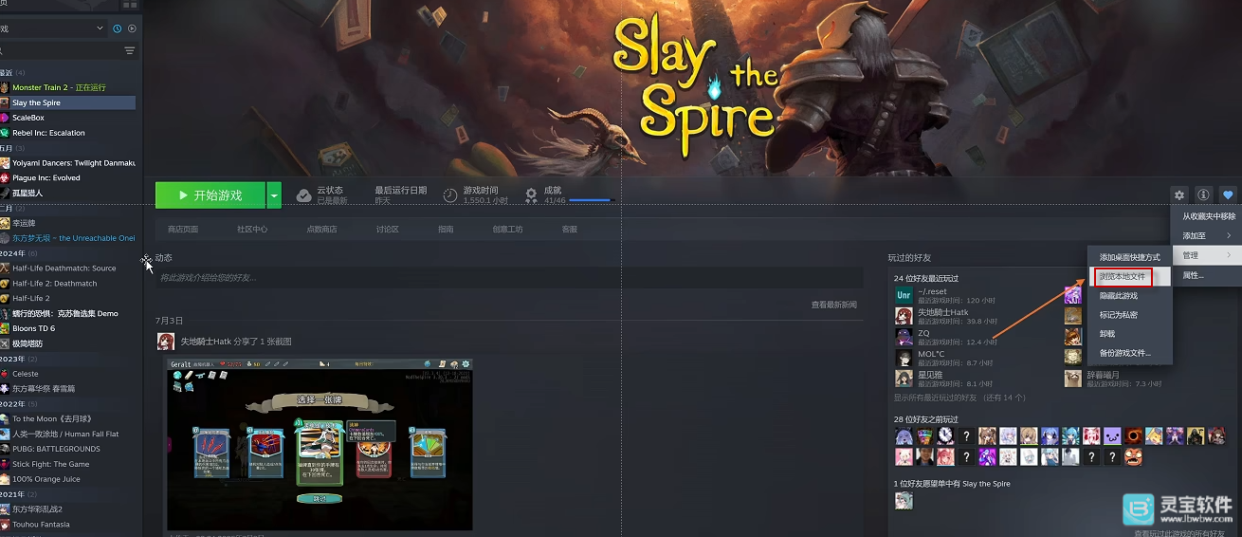Screen dimensions: 1242x537
Task: Select Yoiyami Dancers: Twilight Danmaku entry
Action: click(68, 162)
